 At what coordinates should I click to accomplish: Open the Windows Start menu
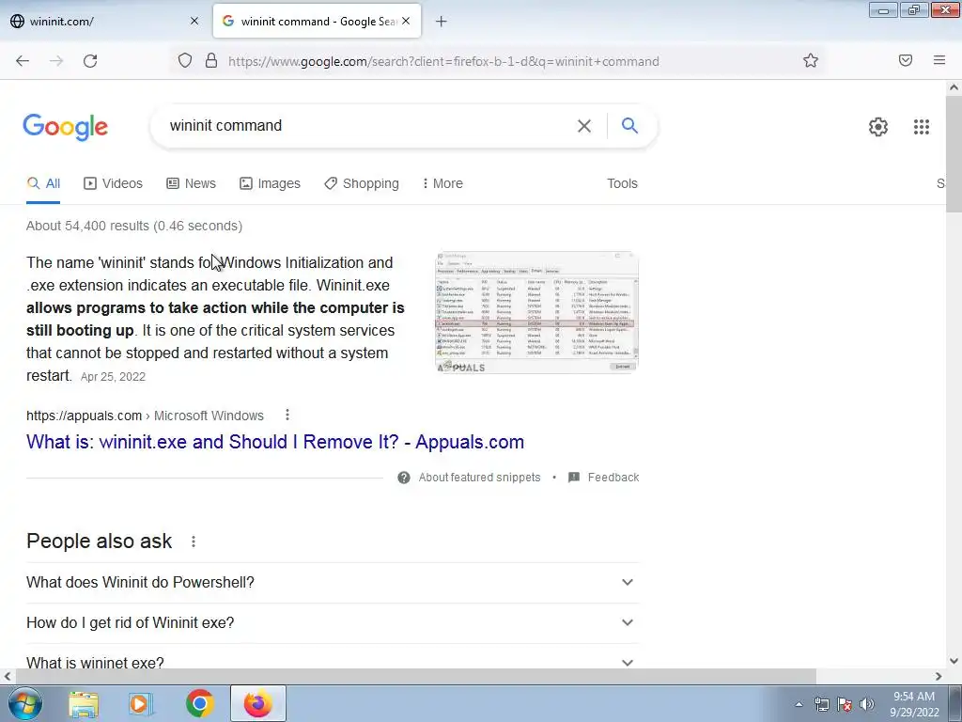pos(24,703)
